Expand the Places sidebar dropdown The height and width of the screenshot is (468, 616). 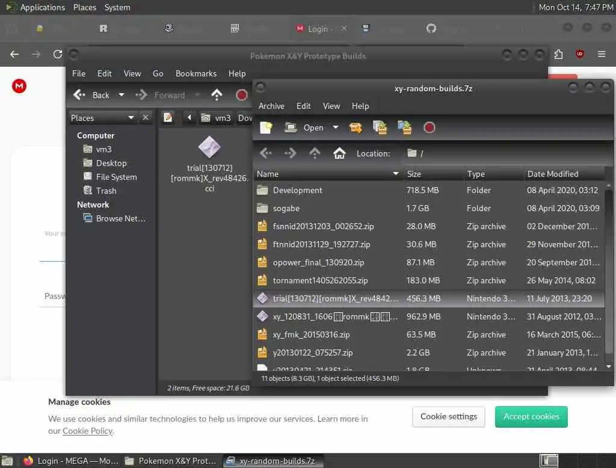102,118
